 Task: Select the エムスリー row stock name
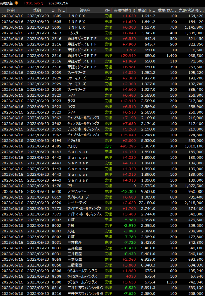coord(74,33)
